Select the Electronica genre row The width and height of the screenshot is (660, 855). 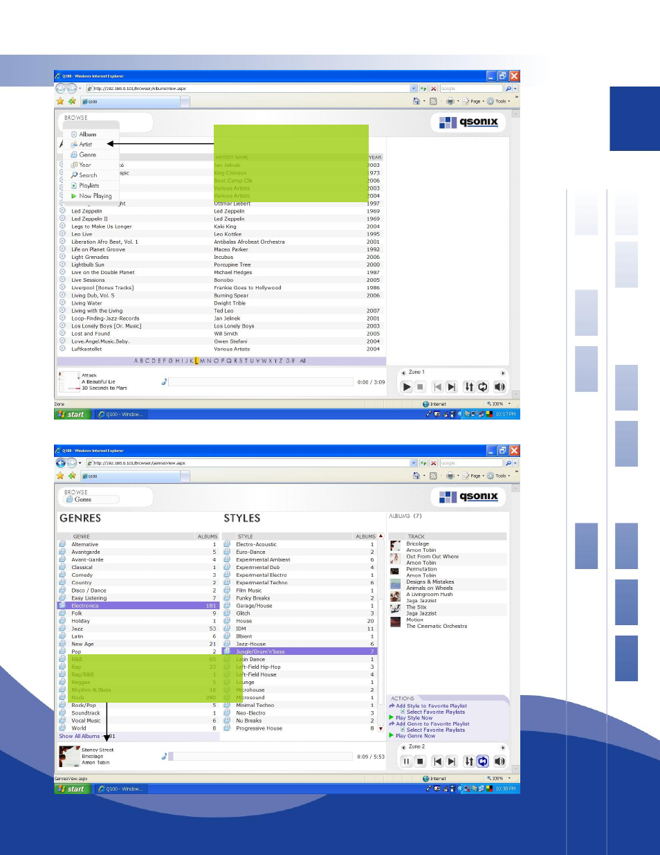138,606
